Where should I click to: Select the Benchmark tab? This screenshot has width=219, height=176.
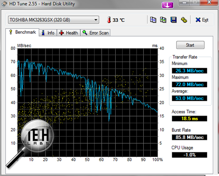pos(22,32)
